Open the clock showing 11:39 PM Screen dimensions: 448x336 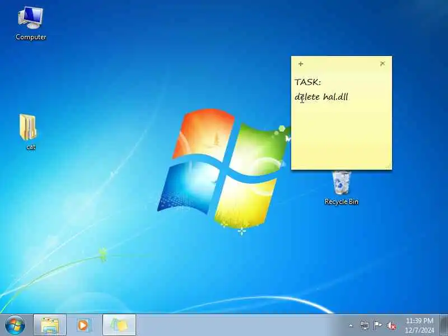(x=419, y=325)
